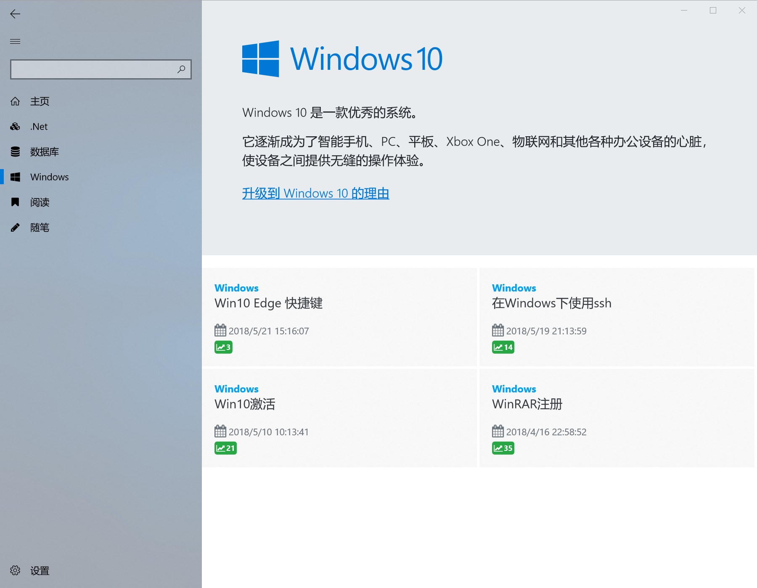Click date 2018/5/10 10:13:41

pos(269,432)
